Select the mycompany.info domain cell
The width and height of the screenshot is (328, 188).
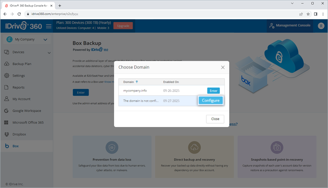135,91
